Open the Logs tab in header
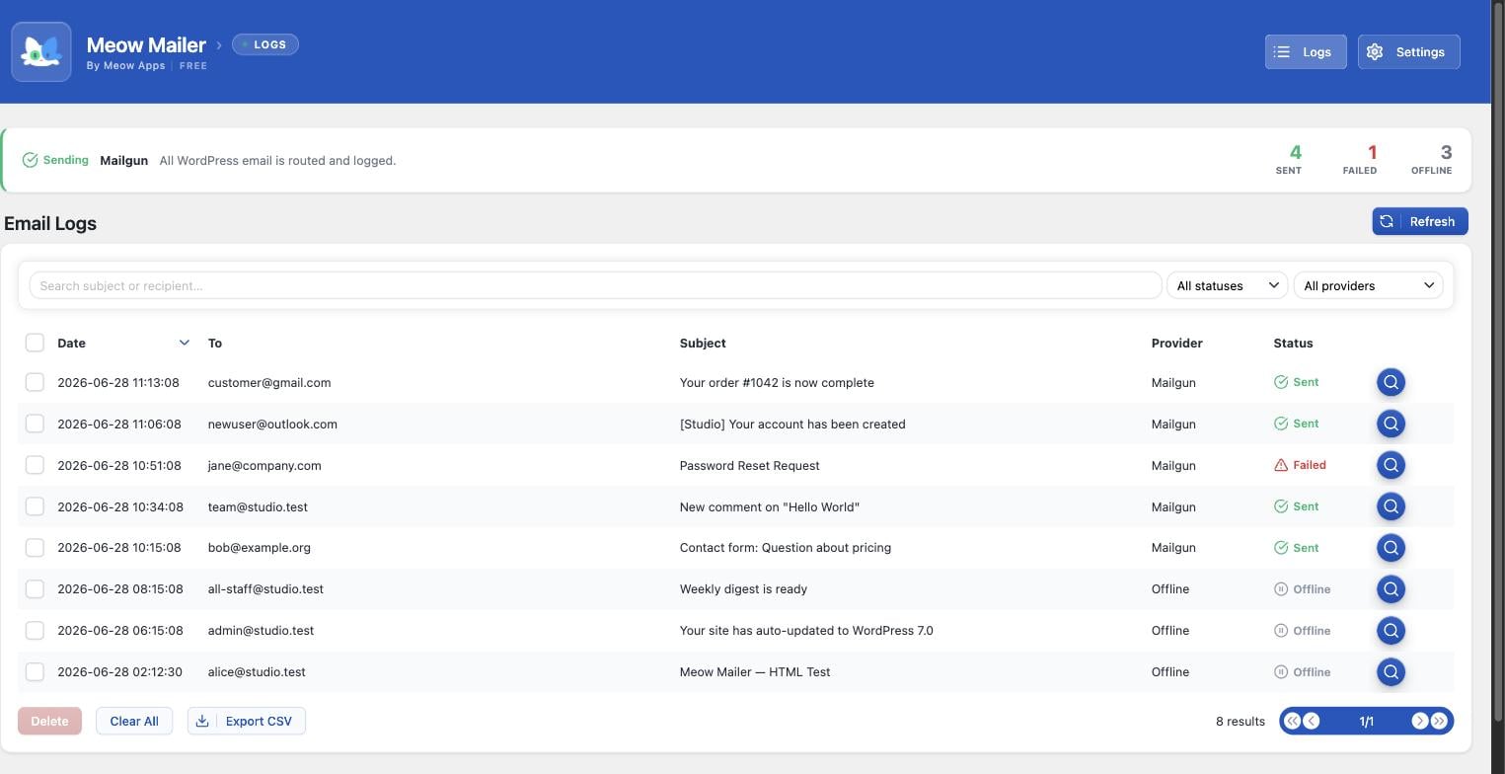 1306,52
